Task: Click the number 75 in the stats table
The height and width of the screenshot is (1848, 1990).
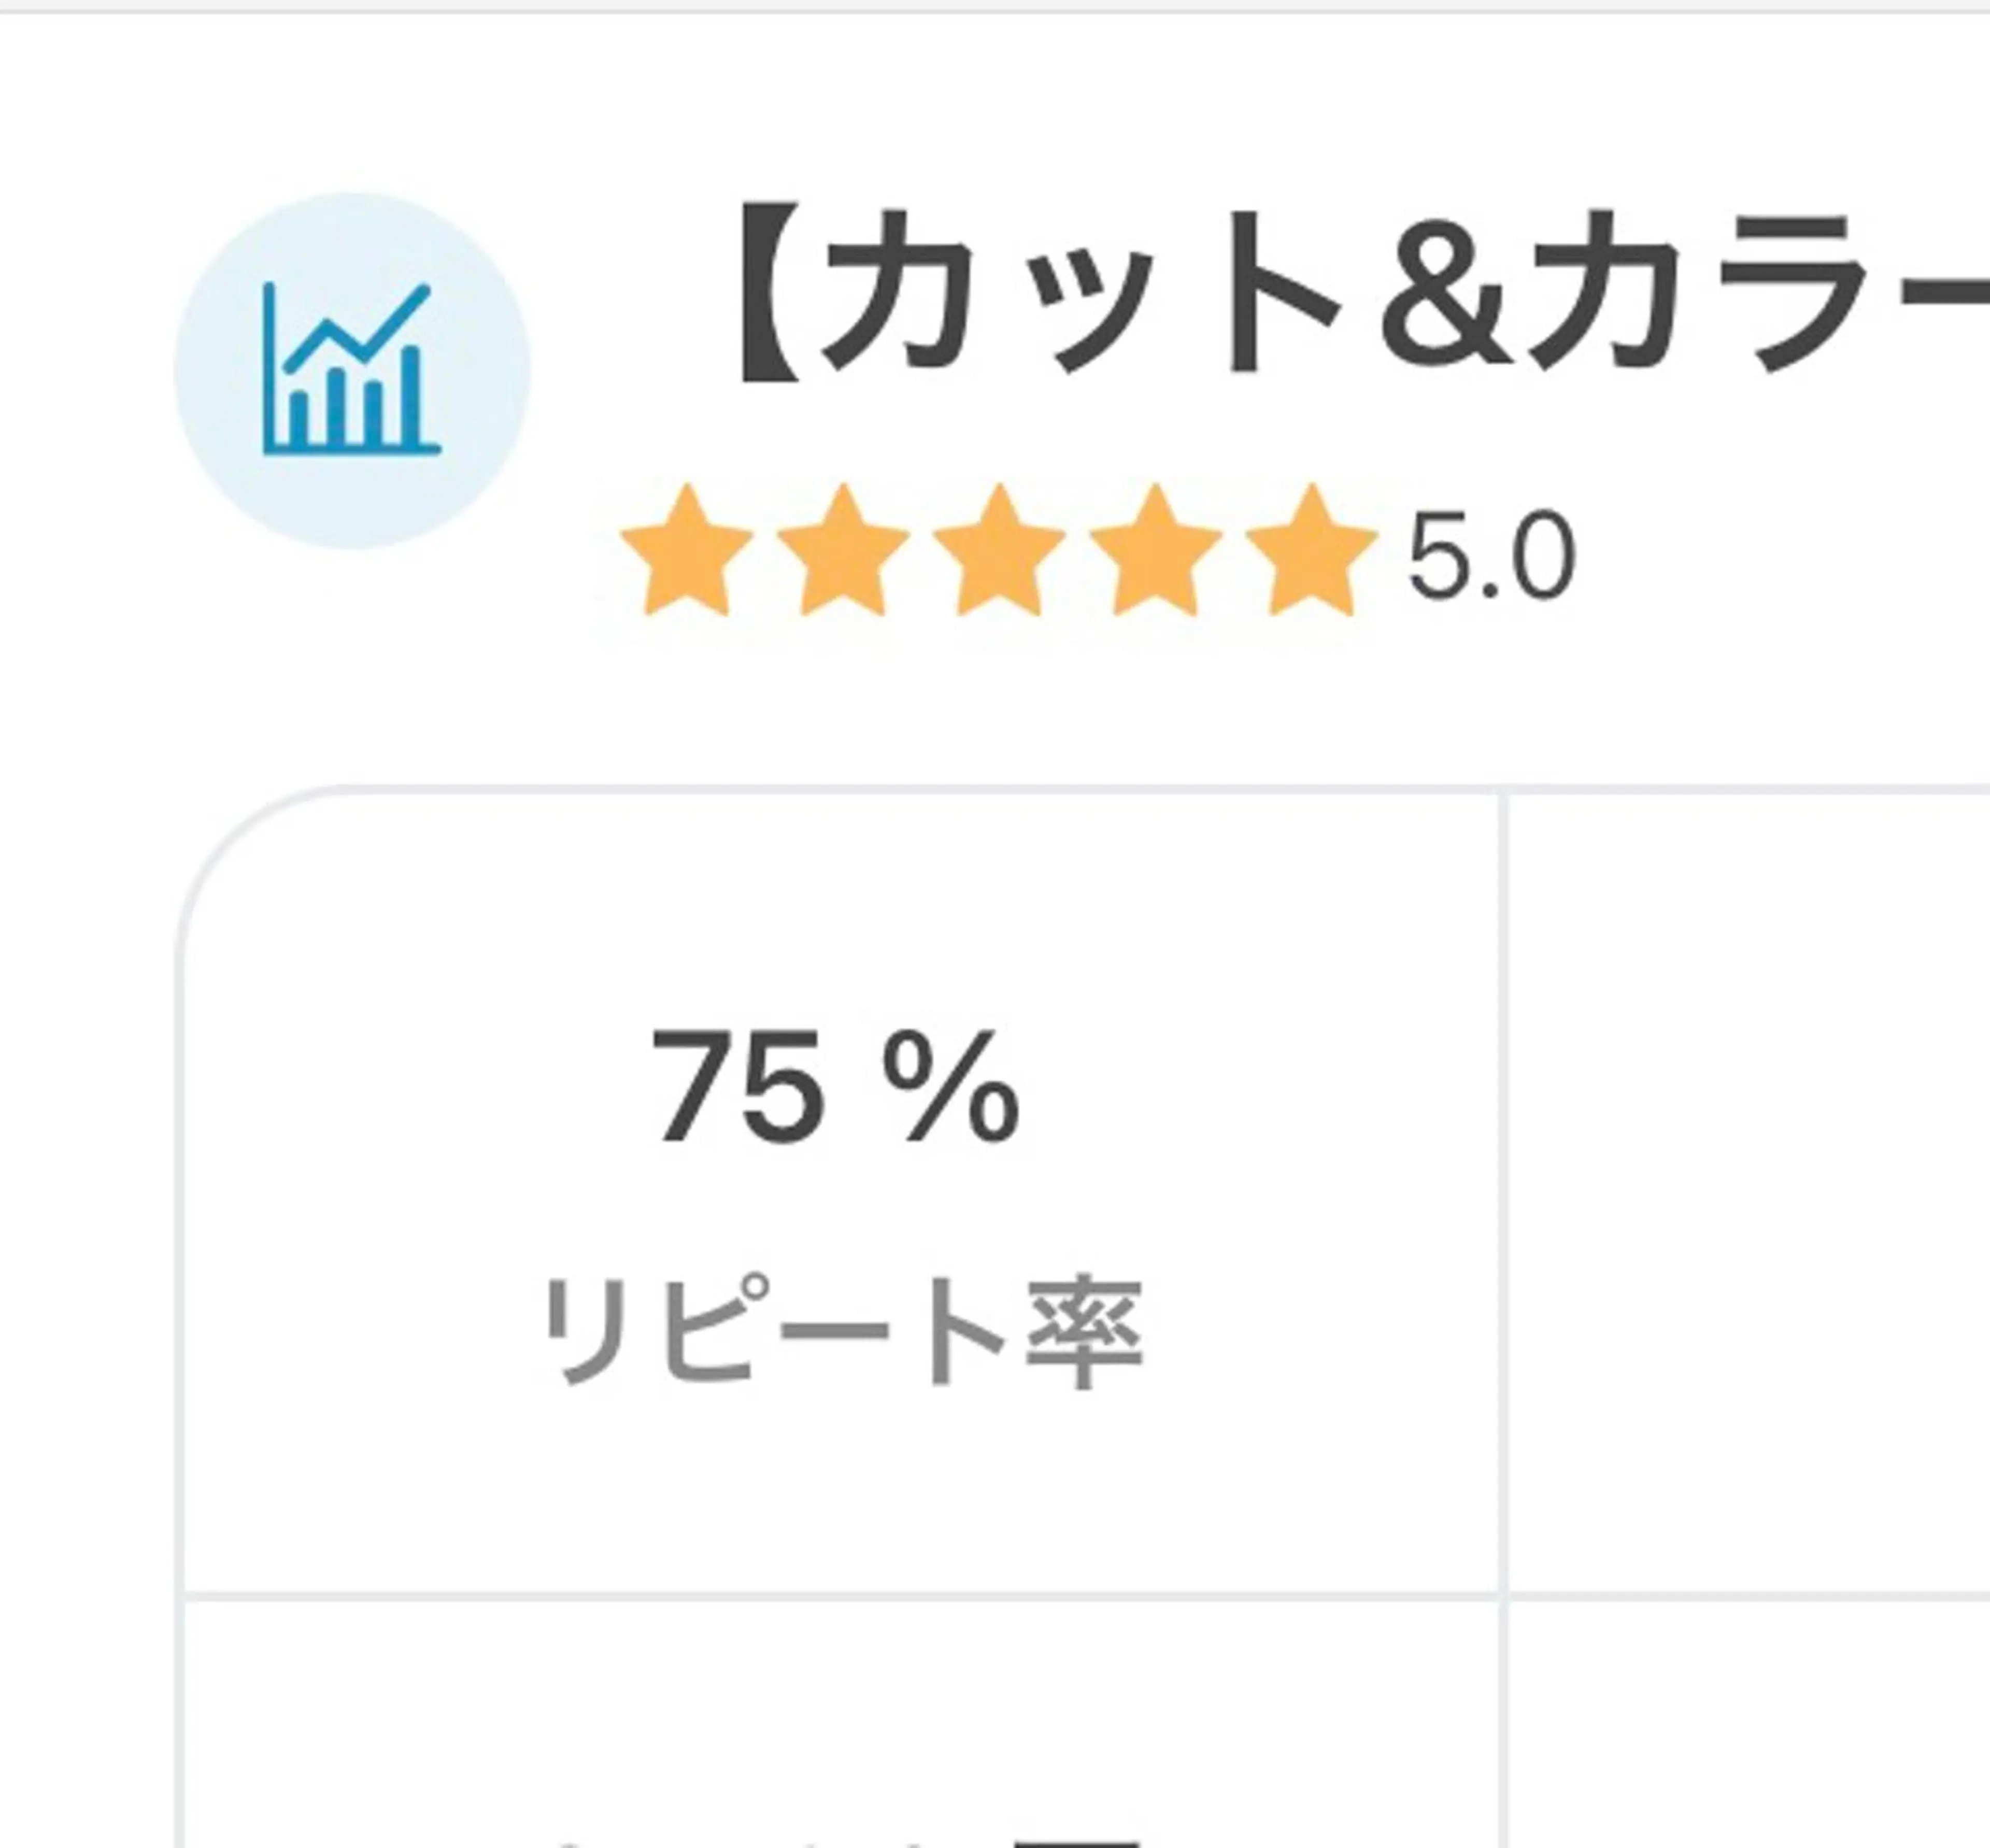Action: click(x=740, y=1087)
